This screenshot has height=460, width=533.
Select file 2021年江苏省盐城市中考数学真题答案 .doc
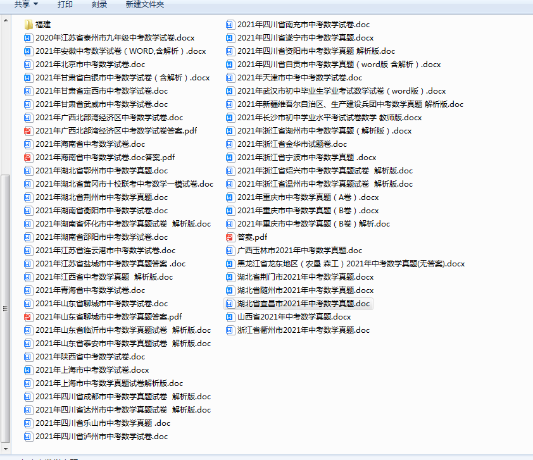point(104,264)
